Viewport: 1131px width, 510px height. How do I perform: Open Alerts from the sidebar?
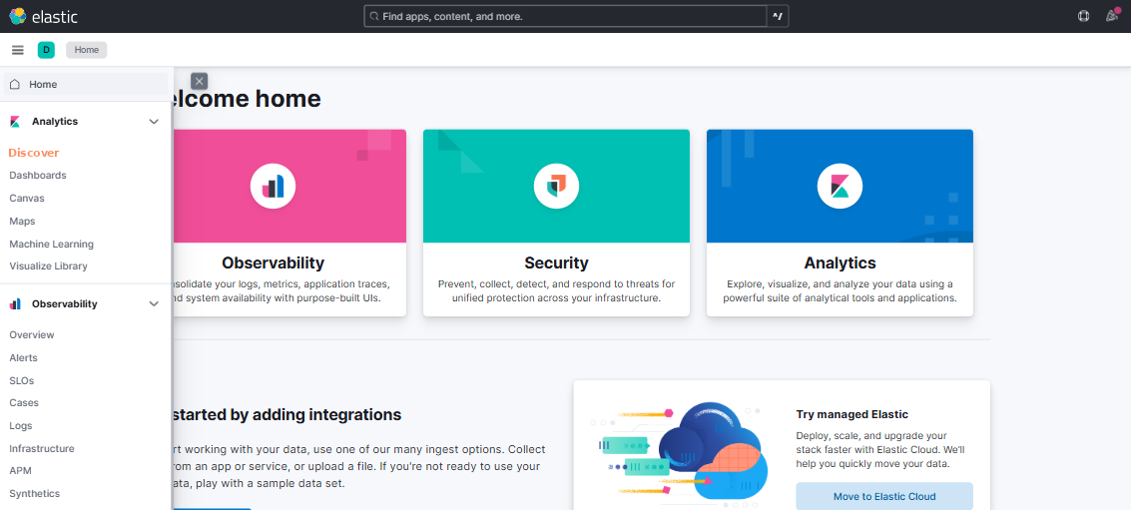point(23,357)
